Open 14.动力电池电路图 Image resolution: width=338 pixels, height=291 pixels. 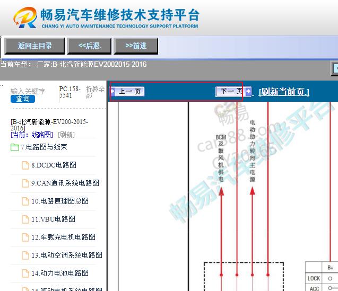(x=60, y=274)
